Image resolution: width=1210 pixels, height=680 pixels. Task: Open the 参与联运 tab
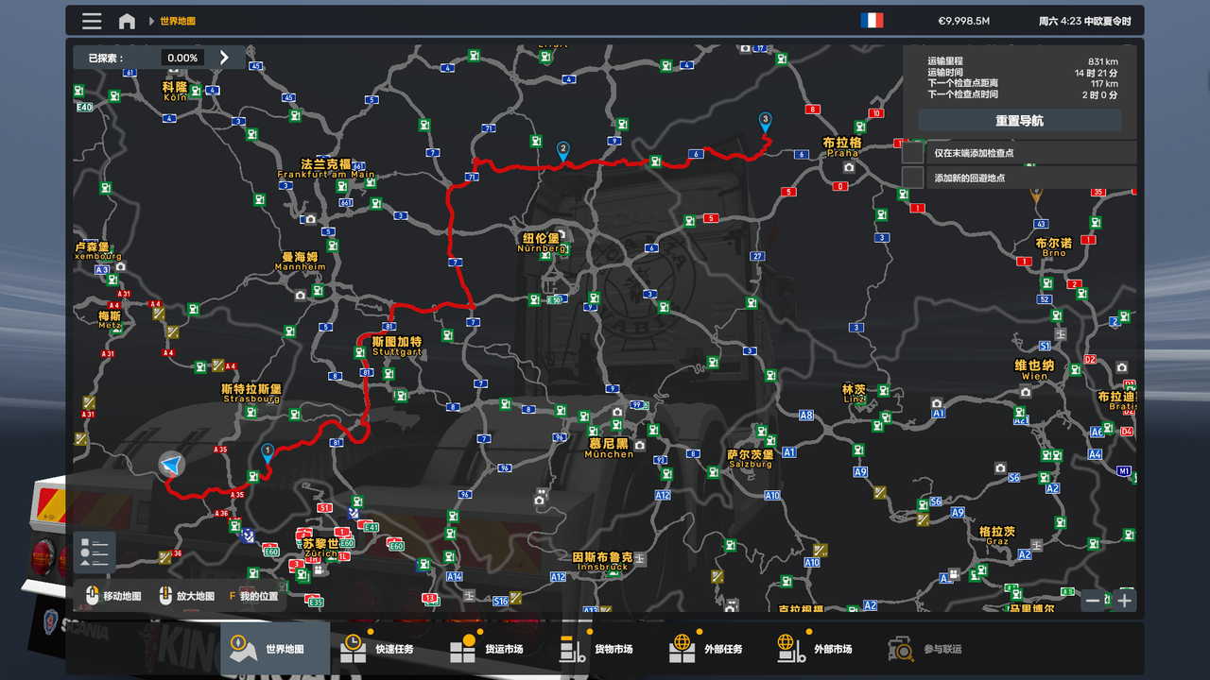pyautogui.click(x=934, y=649)
